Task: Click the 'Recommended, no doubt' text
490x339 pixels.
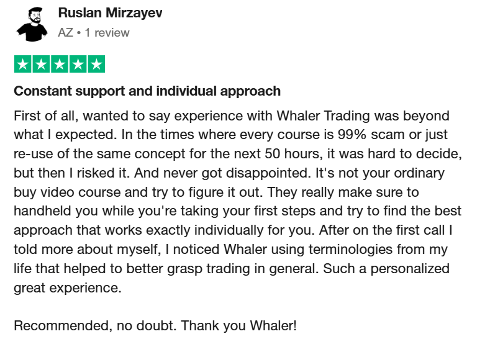Action: pos(94,325)
